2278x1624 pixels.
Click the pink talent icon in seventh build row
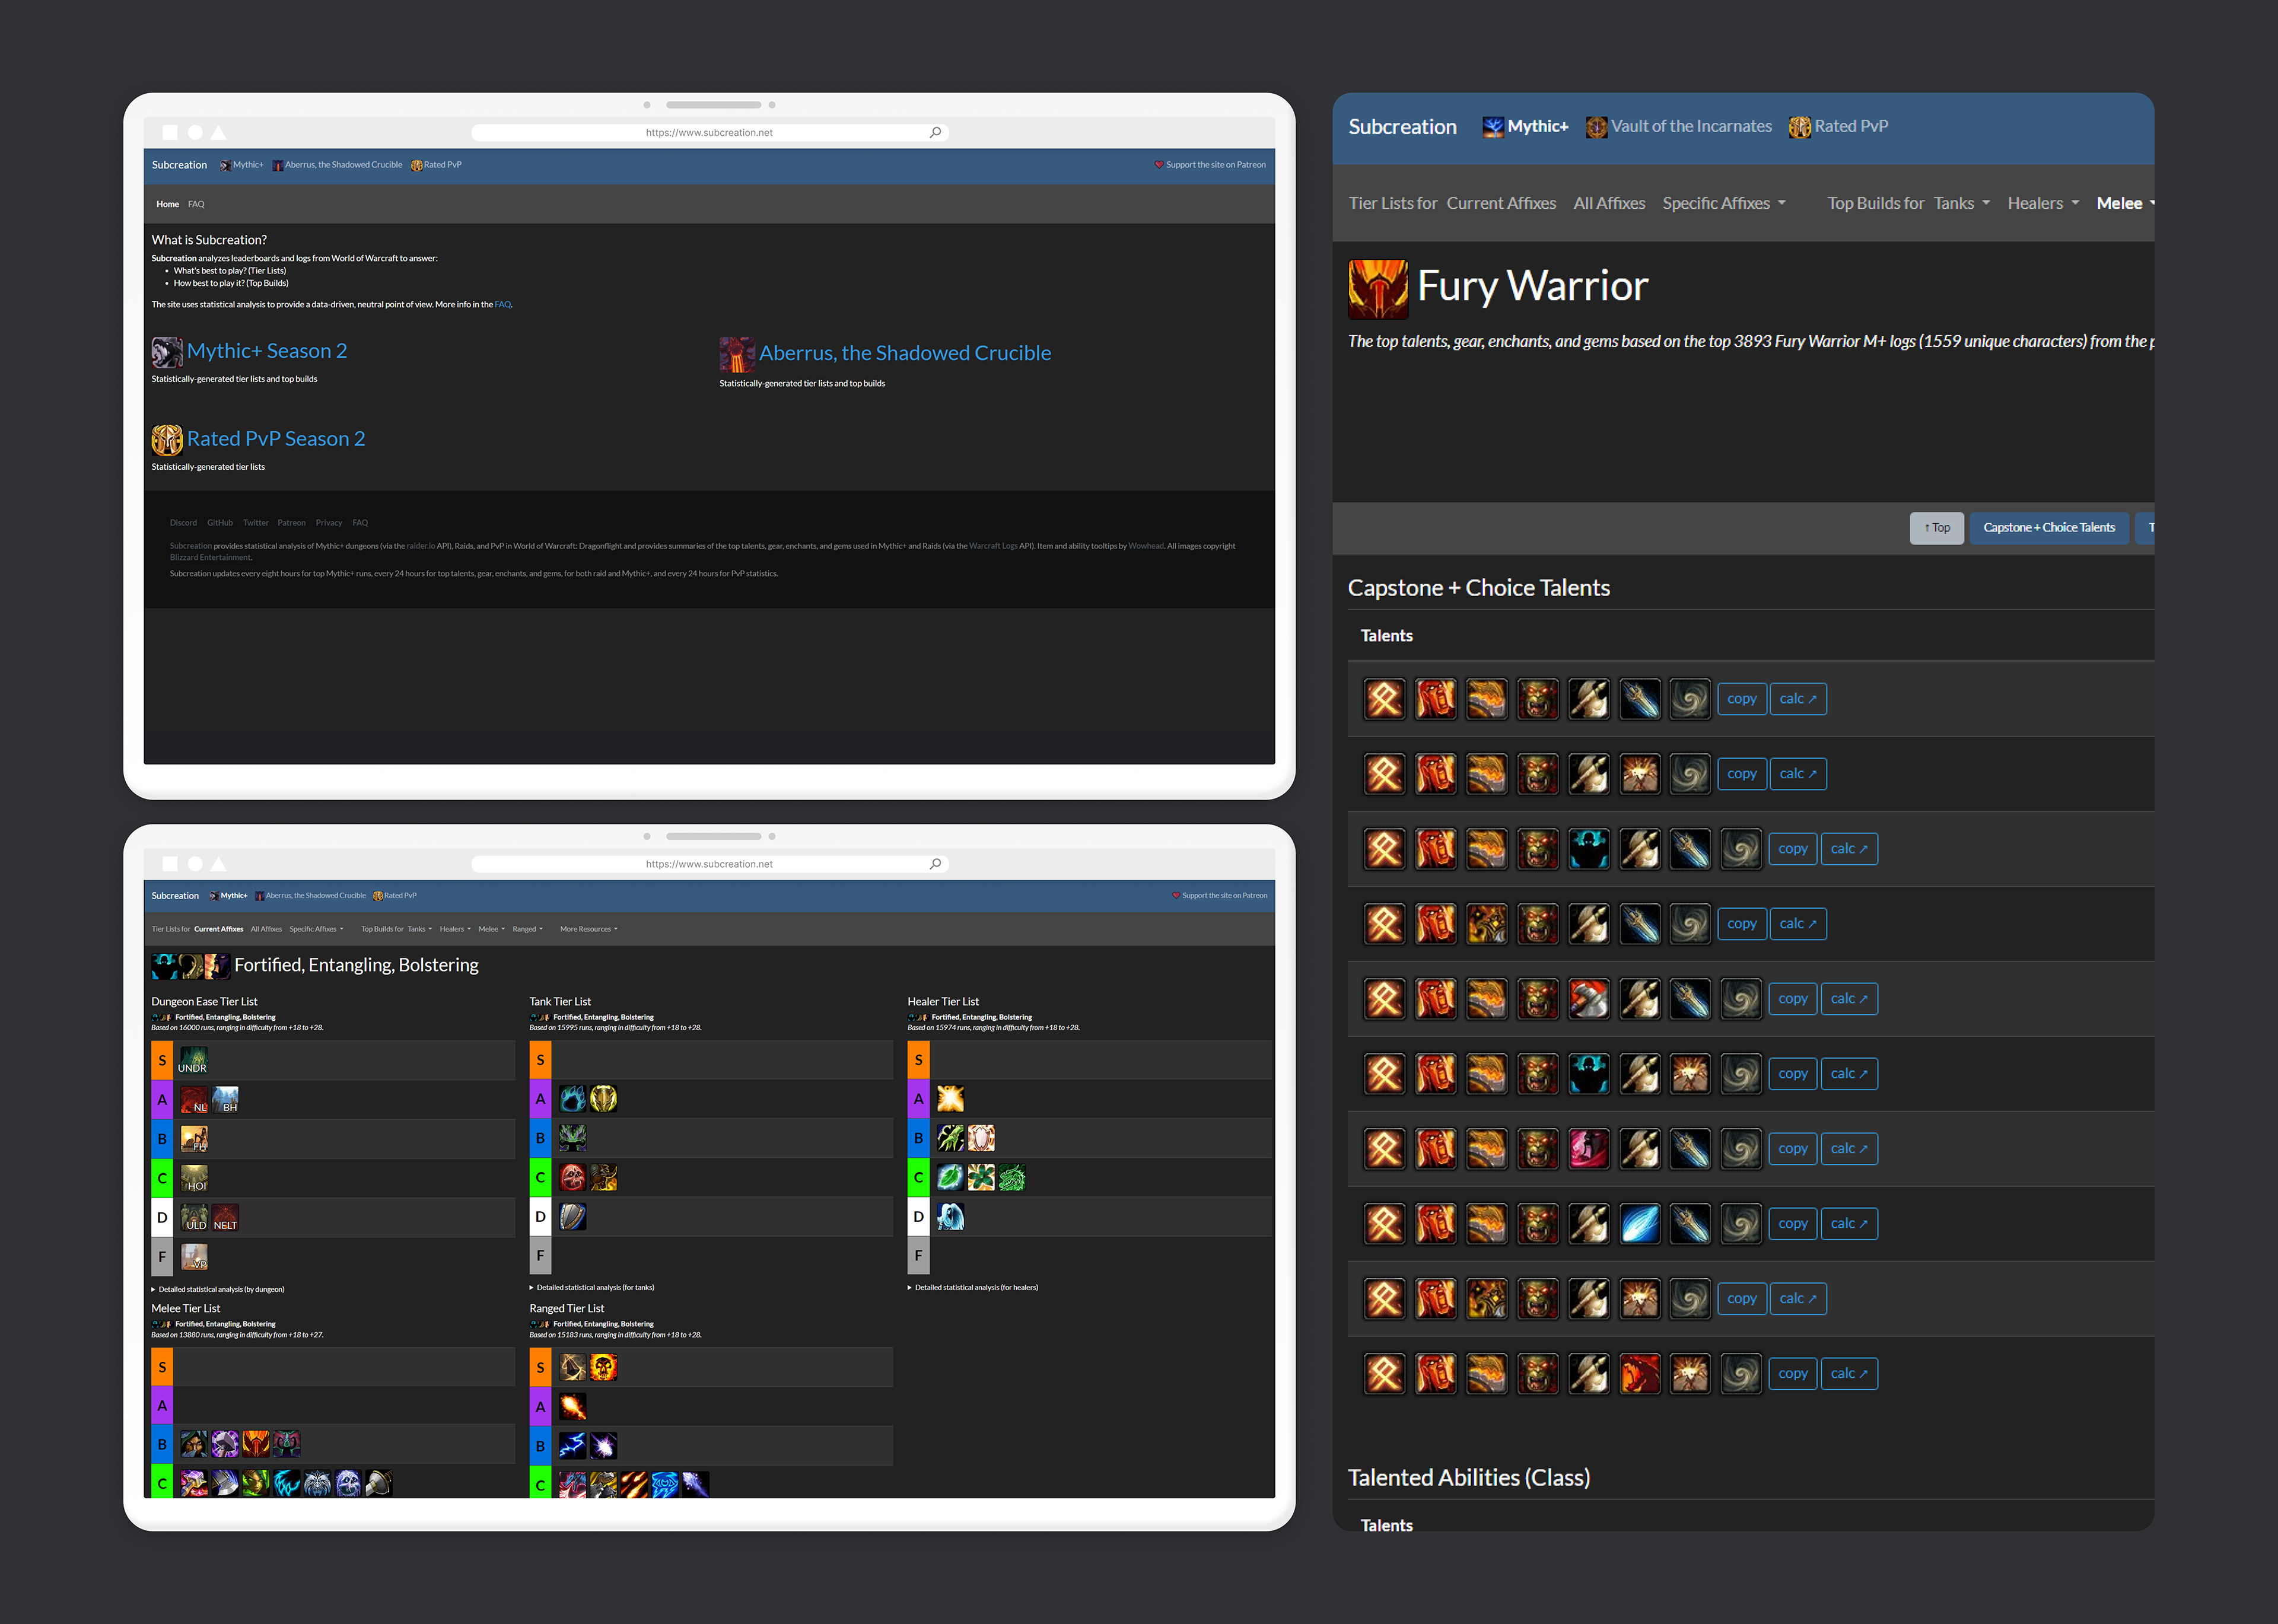[1589, 1149]
